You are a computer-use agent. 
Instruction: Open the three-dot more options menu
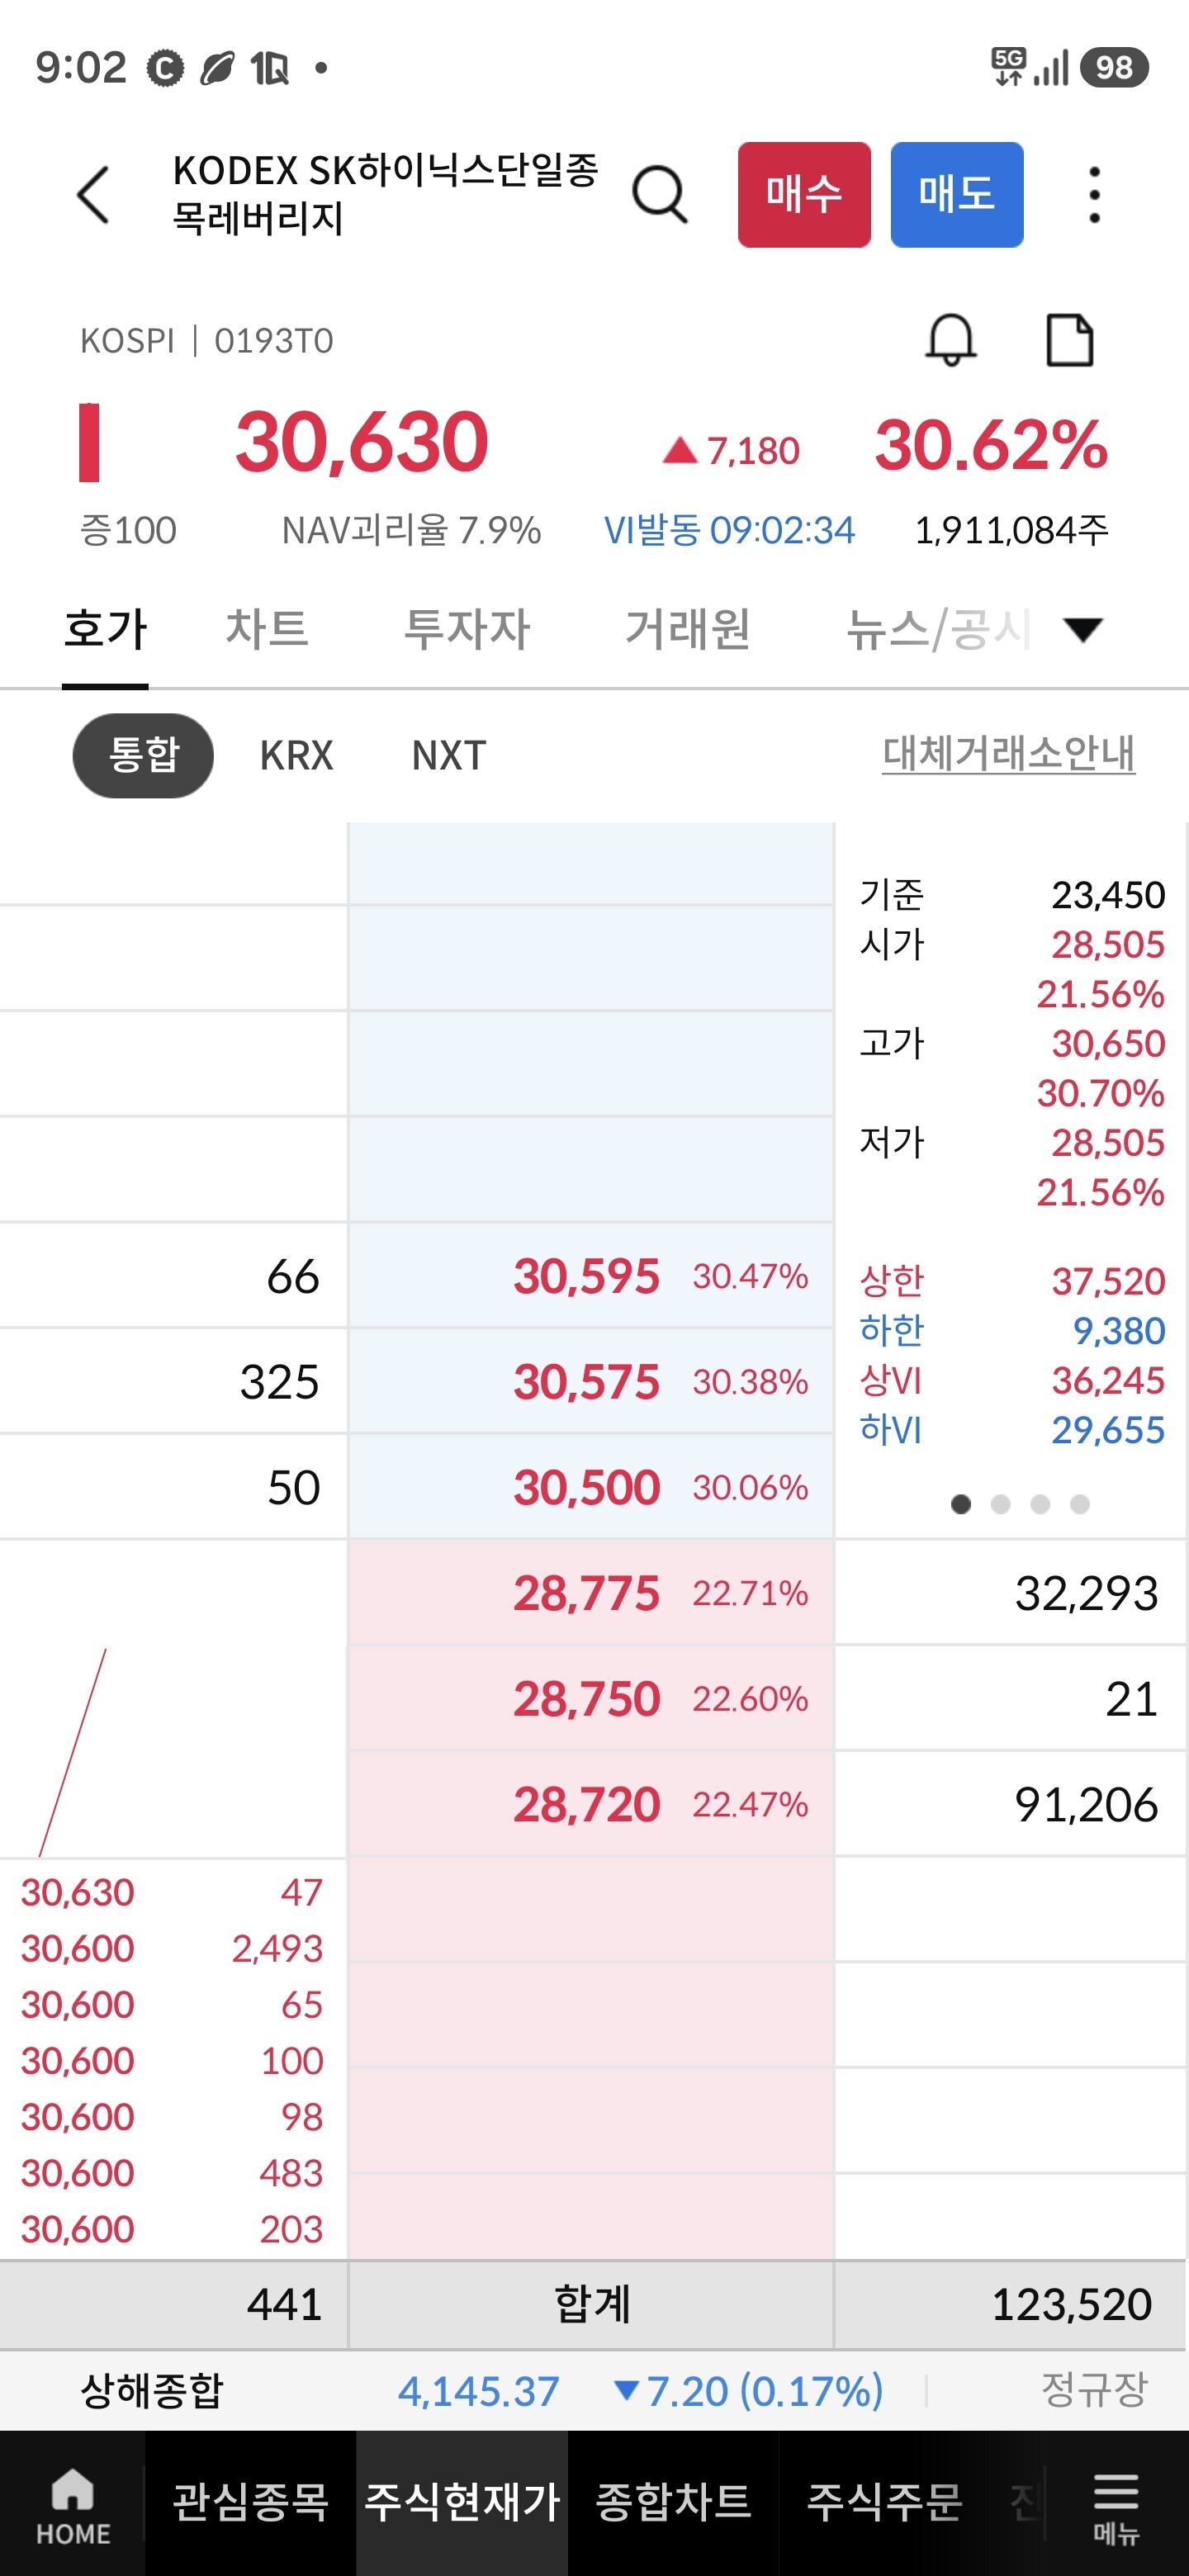[1094, 194]
